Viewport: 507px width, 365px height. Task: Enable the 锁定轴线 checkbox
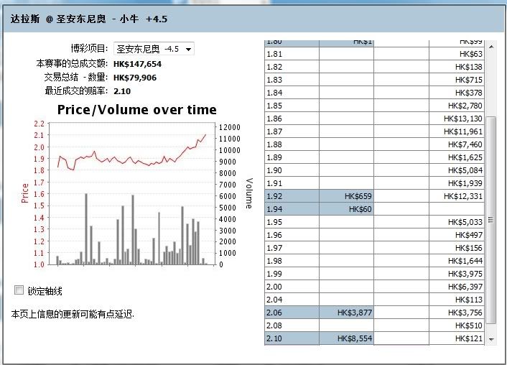pyautogui.click(x=19, y=290)
